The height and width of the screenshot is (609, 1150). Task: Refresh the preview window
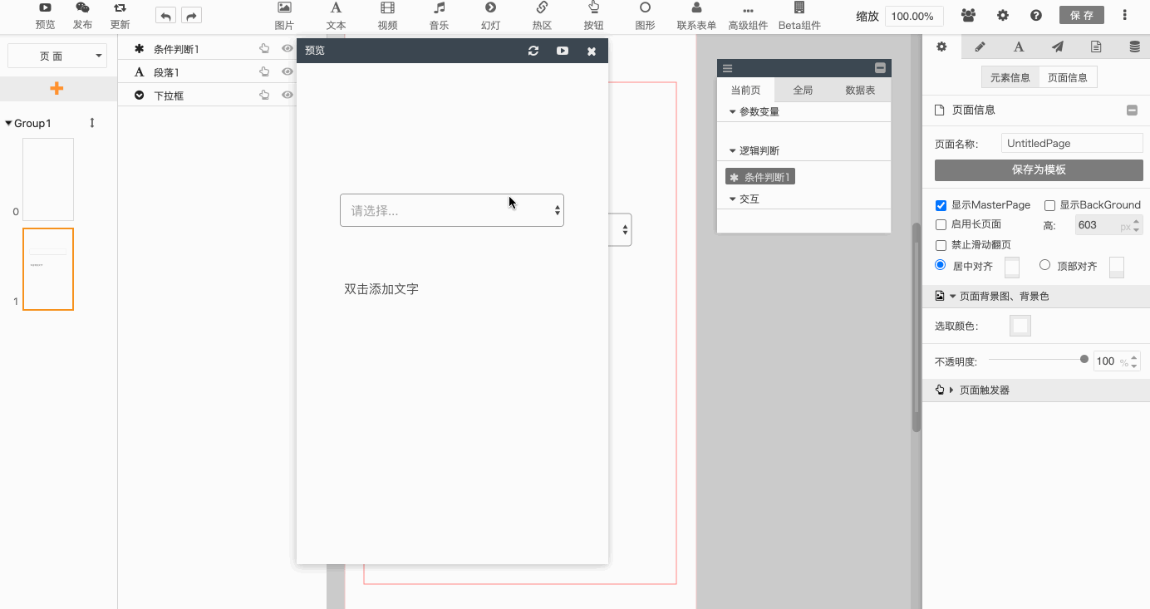[533, 51]
